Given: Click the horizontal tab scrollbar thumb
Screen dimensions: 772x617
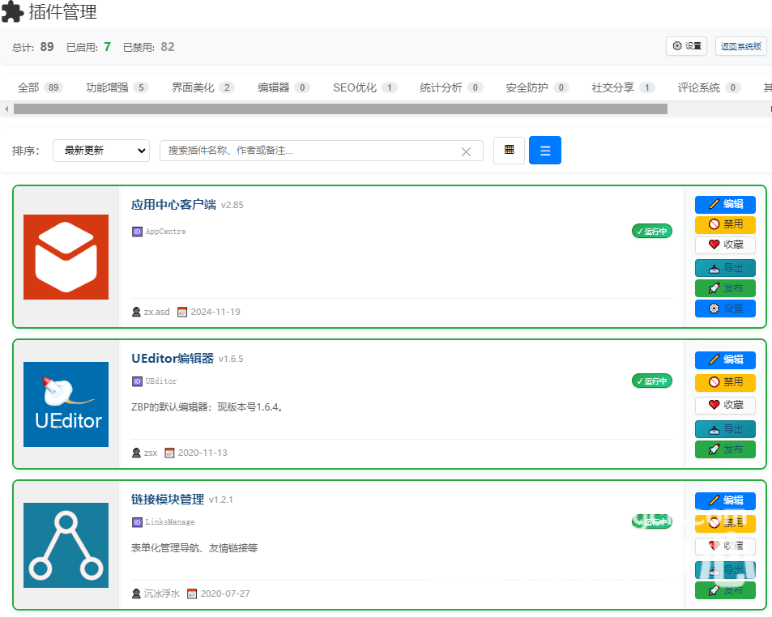Looking at the screenshot, I should click(x=340, y=109).
